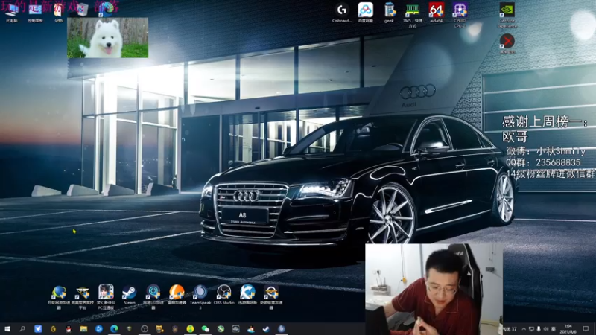The image size is (596, 335).
Task: Click the streamer webcam overlay
Action: [434, 289]
